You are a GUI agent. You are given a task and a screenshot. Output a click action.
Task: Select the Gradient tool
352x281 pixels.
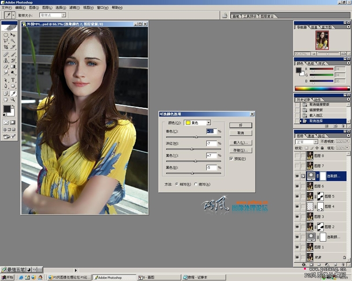[13, 67]
